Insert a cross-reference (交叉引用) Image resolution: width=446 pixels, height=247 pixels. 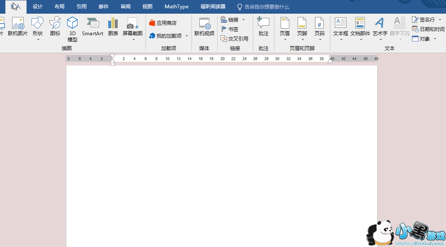pos(234,39)
